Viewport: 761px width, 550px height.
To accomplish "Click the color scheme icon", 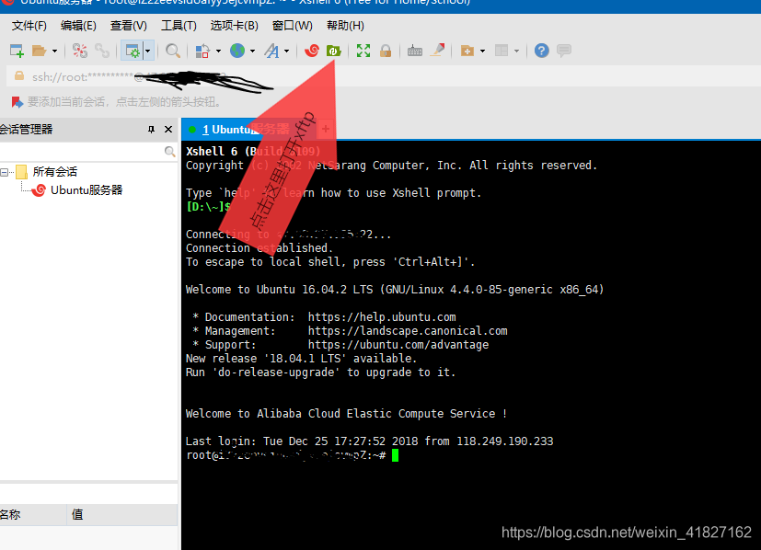I will (202, 51).
